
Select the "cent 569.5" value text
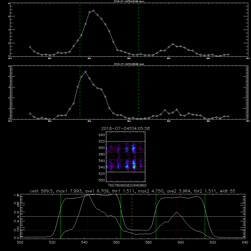[x=42, y=191]
